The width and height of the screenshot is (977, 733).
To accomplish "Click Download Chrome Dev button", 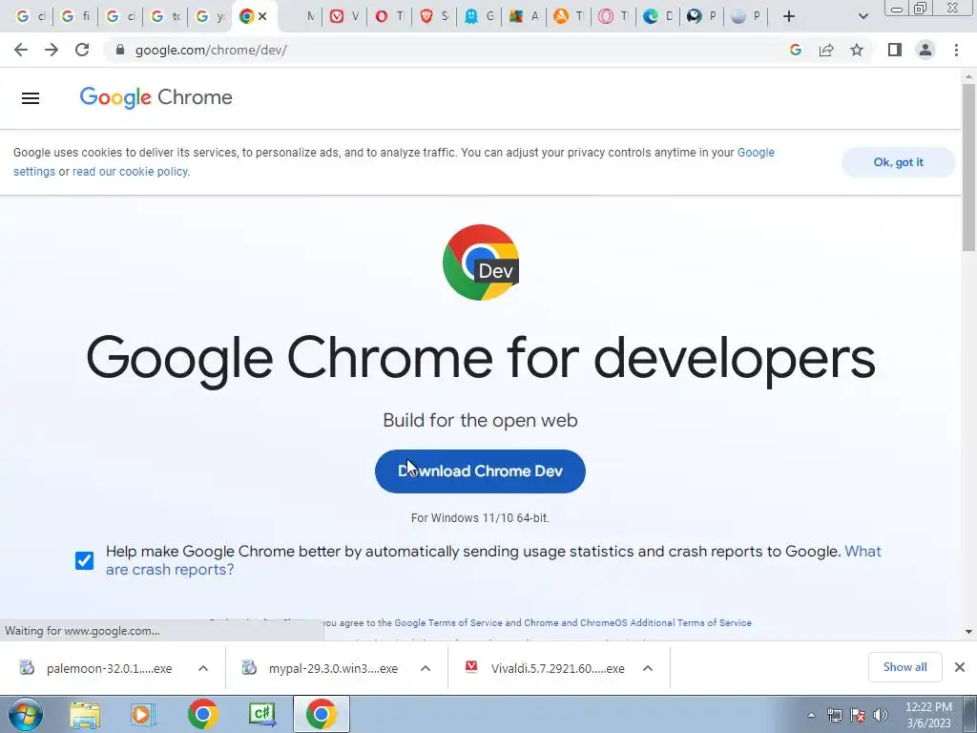I will coord(480,471).
